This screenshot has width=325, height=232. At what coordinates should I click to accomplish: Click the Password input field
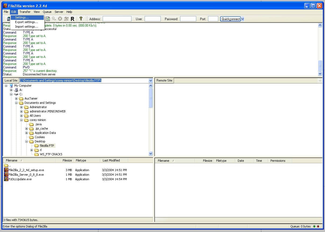click(188, 19)
